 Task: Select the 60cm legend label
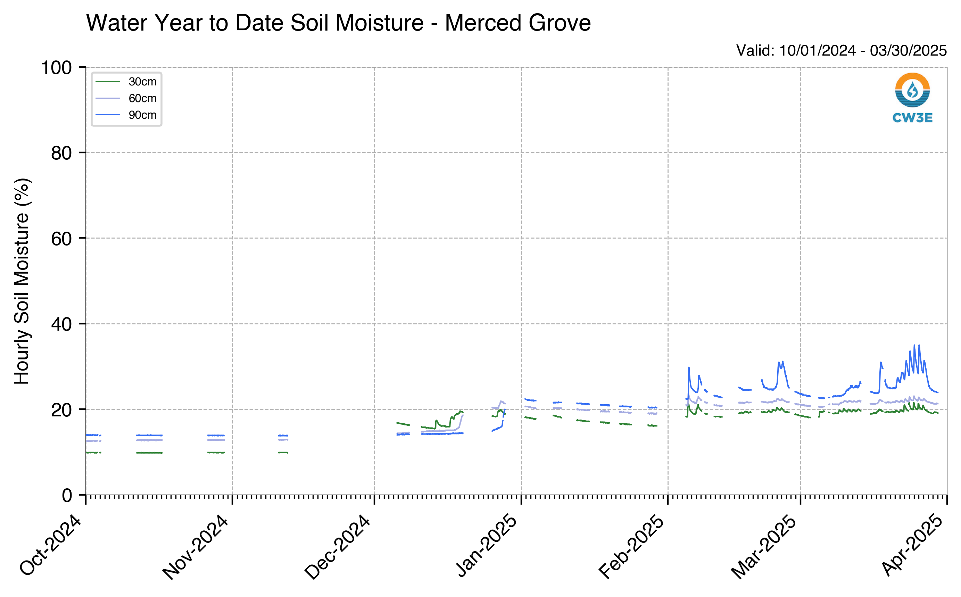[142, 98]
